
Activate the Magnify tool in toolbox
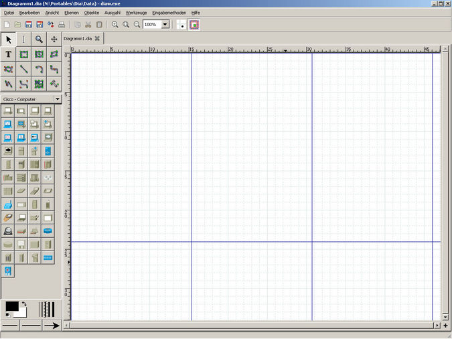point(39,40)
